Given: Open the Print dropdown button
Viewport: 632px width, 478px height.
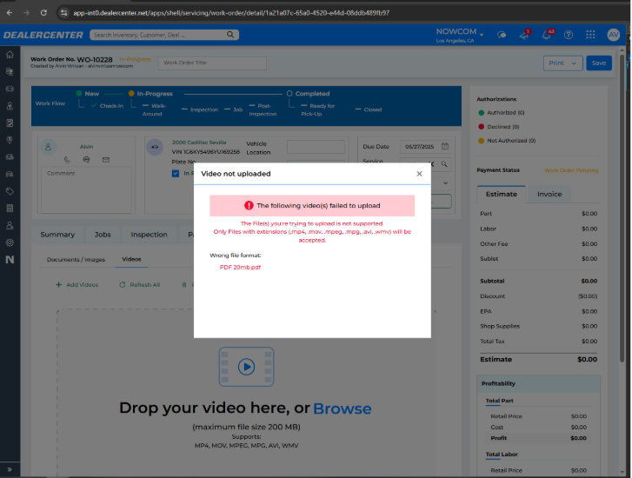Looking at the screenshot, I should 562,63.
